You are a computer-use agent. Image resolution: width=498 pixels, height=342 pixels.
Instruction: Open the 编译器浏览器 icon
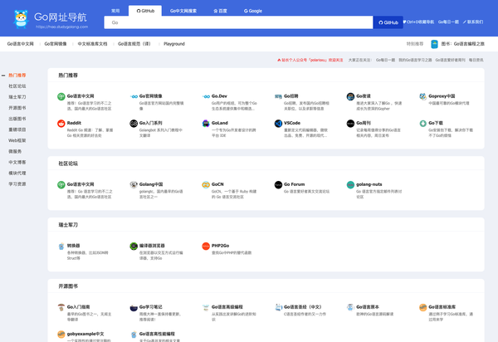tap(134, 246)
